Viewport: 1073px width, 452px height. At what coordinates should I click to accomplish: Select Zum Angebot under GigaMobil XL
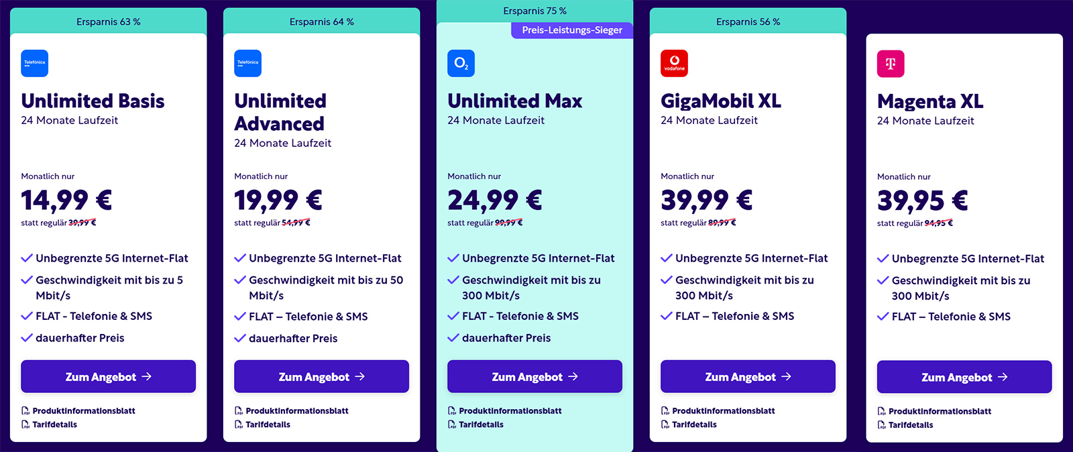point(748,377)
